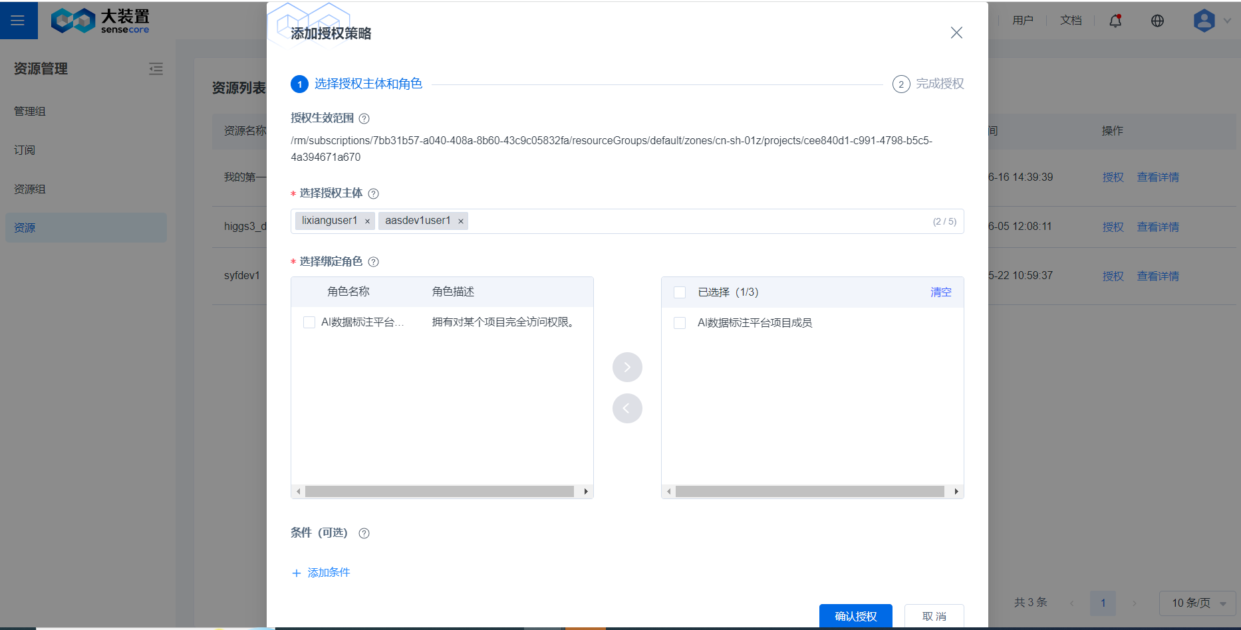Select 资源 in sidebar
Viewport: 1241px width, 630px height.
(86, 227)
